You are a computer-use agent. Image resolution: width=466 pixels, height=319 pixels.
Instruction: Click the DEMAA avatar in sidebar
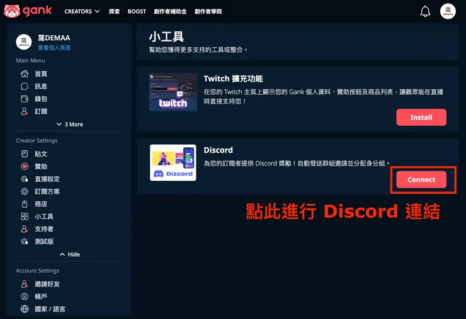coord(24,42)
